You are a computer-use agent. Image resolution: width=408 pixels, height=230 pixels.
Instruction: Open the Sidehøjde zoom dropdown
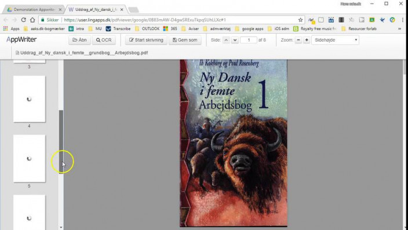tap(335, 40)
